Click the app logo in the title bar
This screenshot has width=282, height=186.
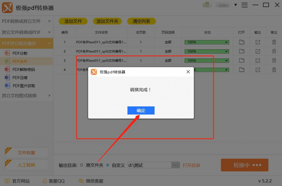coord(7,8)
